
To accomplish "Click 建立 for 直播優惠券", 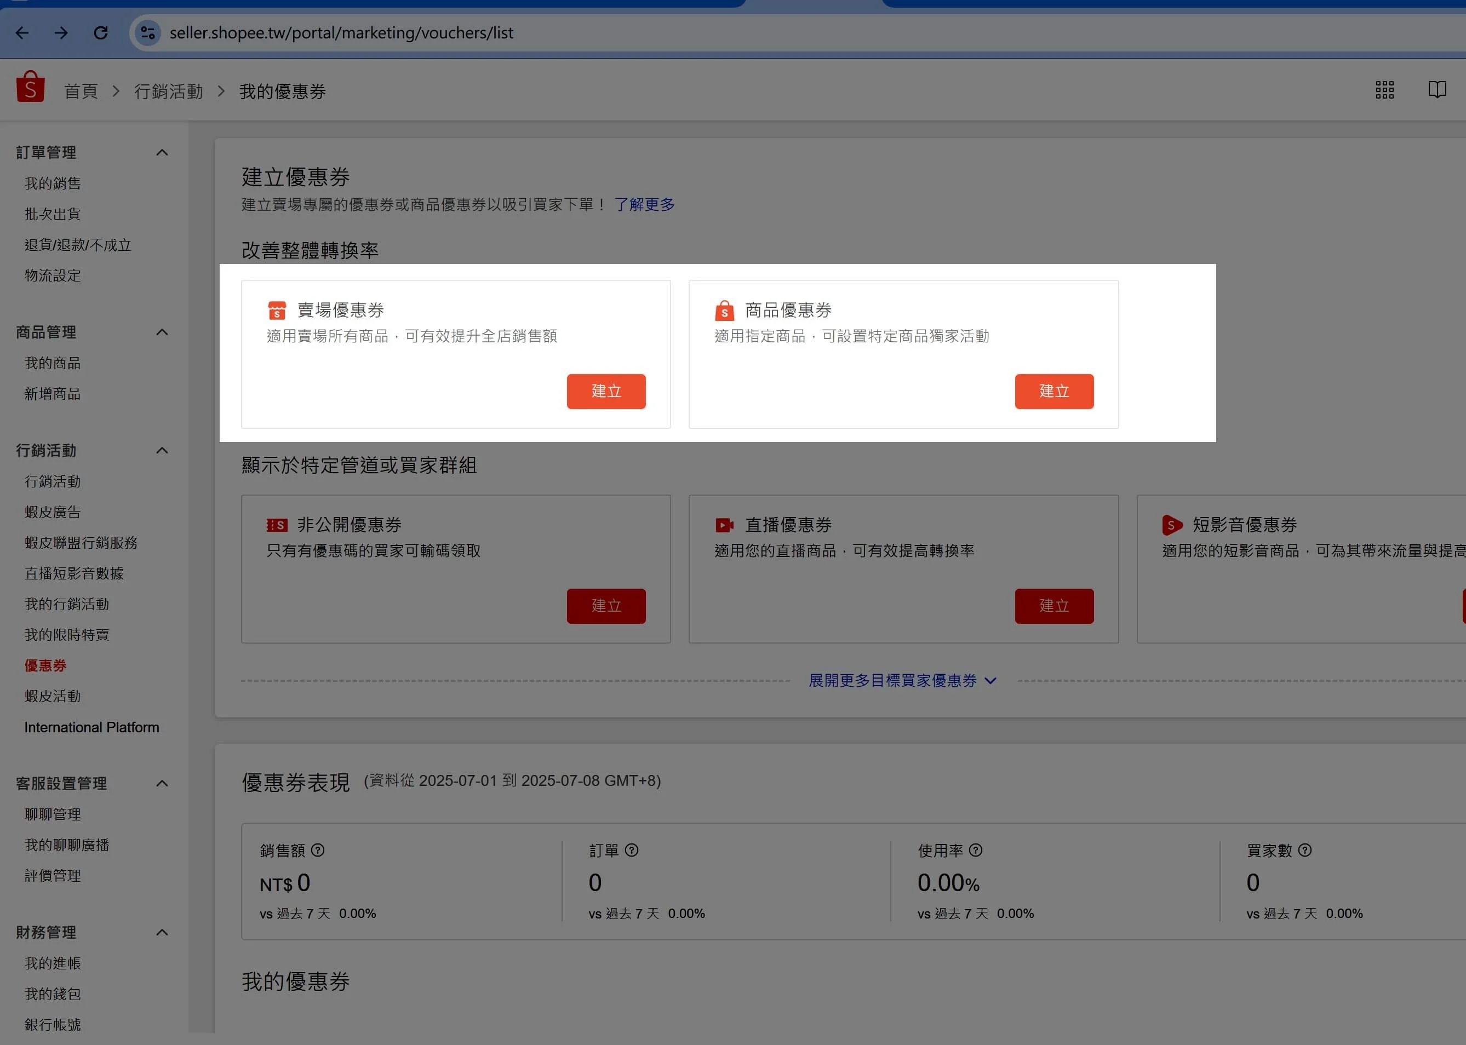I will [1054, 606].
